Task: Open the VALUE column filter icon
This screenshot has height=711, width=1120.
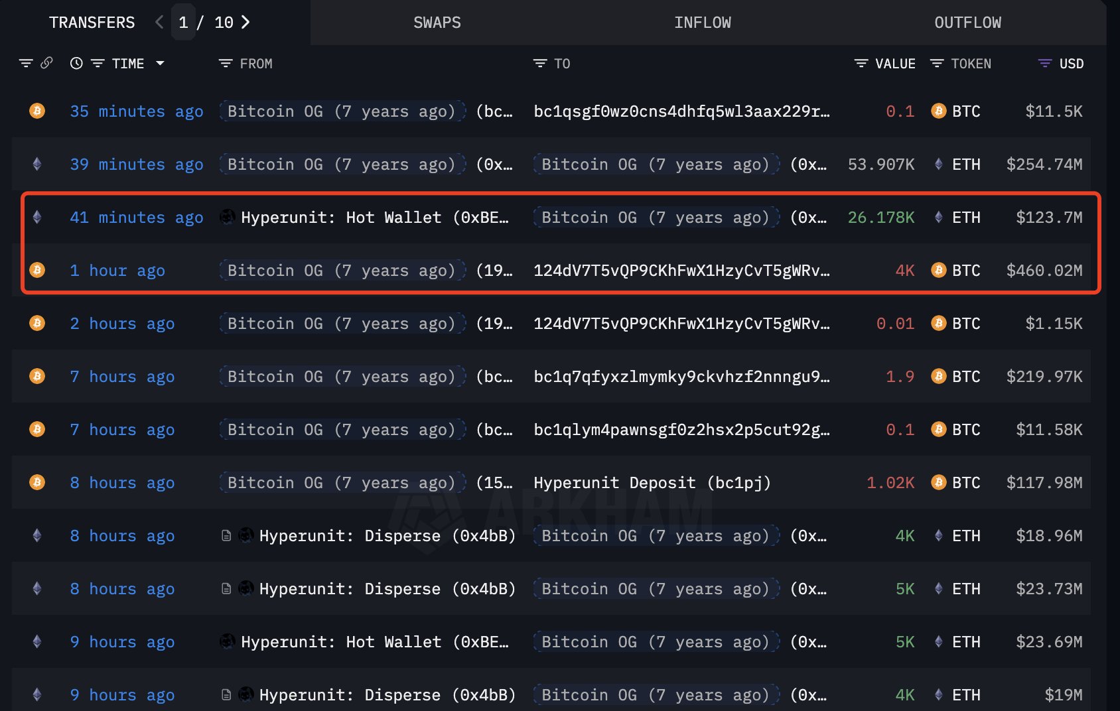Action: coord(861,63)
